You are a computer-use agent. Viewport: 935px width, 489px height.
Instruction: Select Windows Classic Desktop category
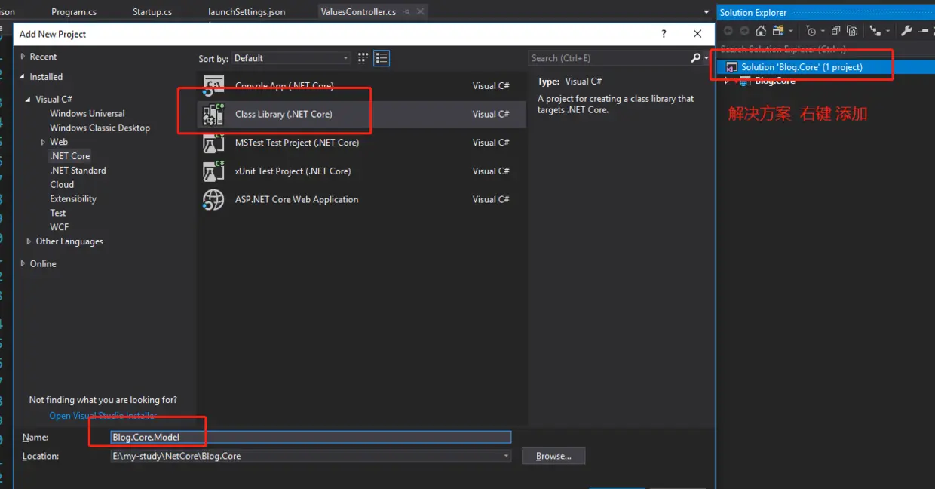(100, 128)
